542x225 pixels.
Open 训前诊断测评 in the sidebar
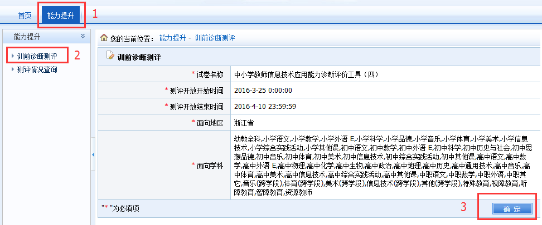[37, 56]
